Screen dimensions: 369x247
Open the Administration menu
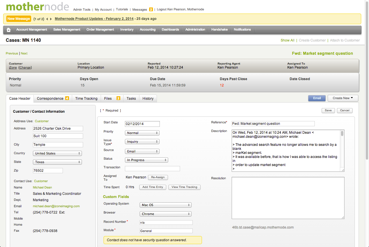point(195,29)
